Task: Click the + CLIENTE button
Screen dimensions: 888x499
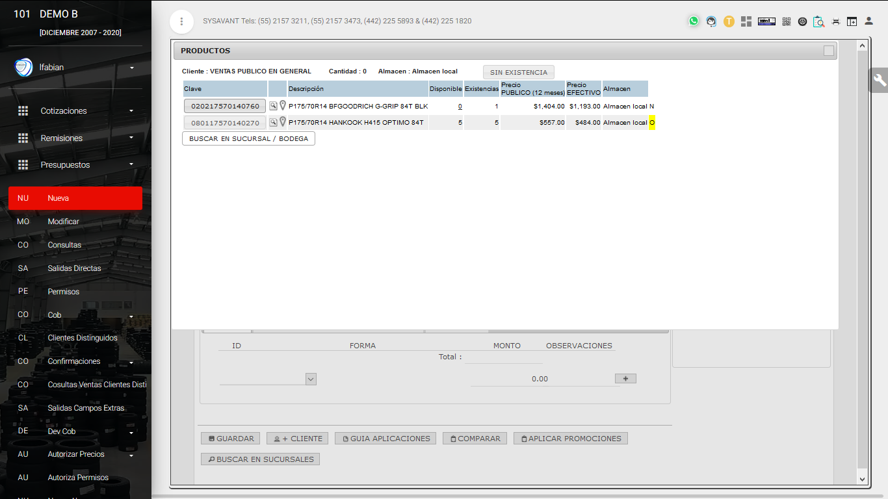Action: (298, 439)
